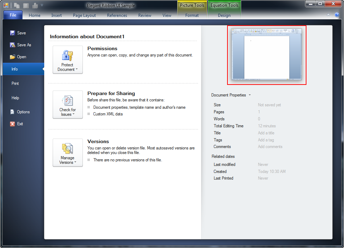Click the Save As icon in backstage menu
Screen dimensions: 344x248
coord(13,45)
